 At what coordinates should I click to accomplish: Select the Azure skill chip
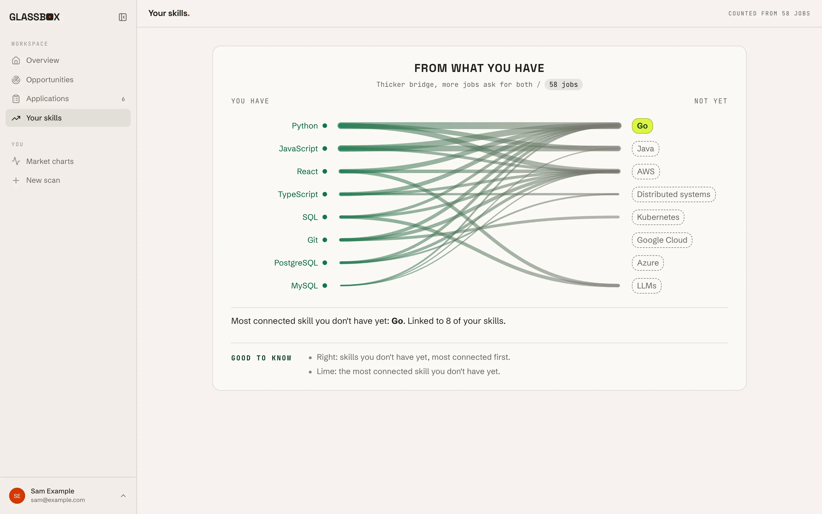tap(648, 263)
